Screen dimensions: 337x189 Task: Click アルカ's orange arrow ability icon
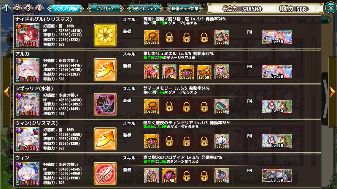click(105, 70)
